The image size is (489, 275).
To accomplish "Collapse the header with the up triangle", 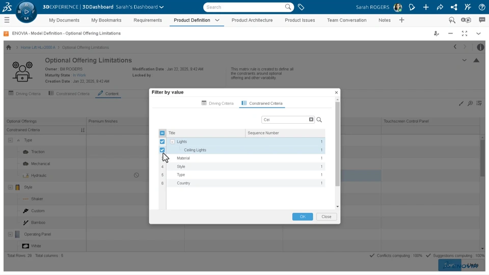I will pos(476,60).
